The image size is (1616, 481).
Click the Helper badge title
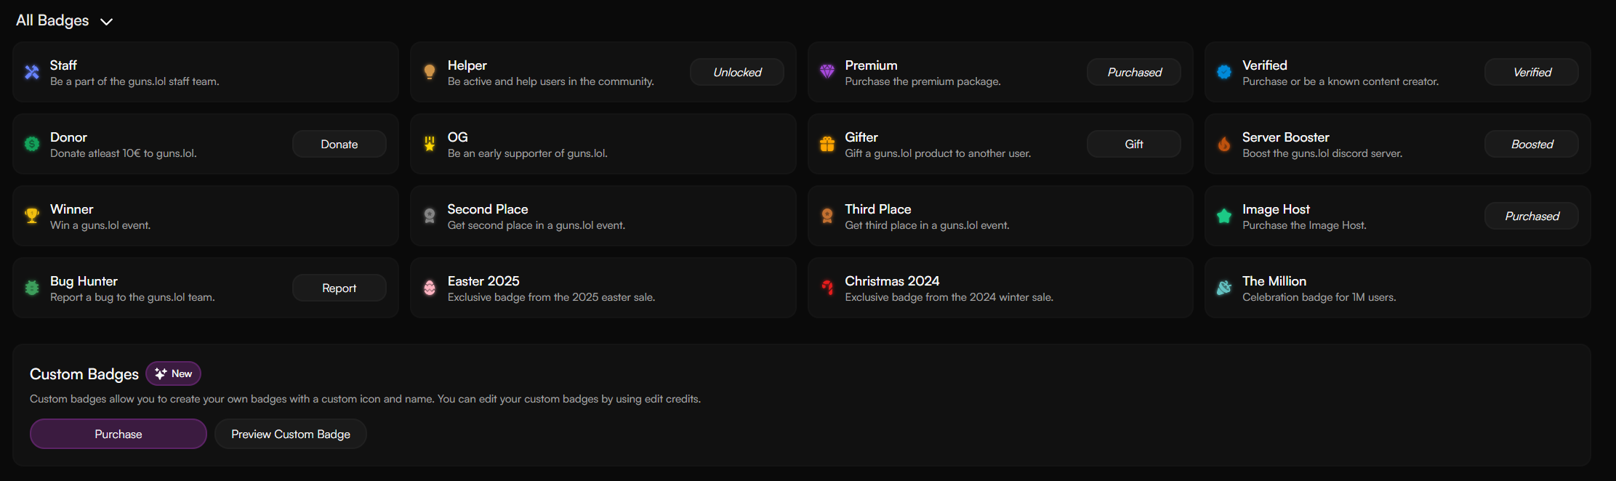coord(467,65)
